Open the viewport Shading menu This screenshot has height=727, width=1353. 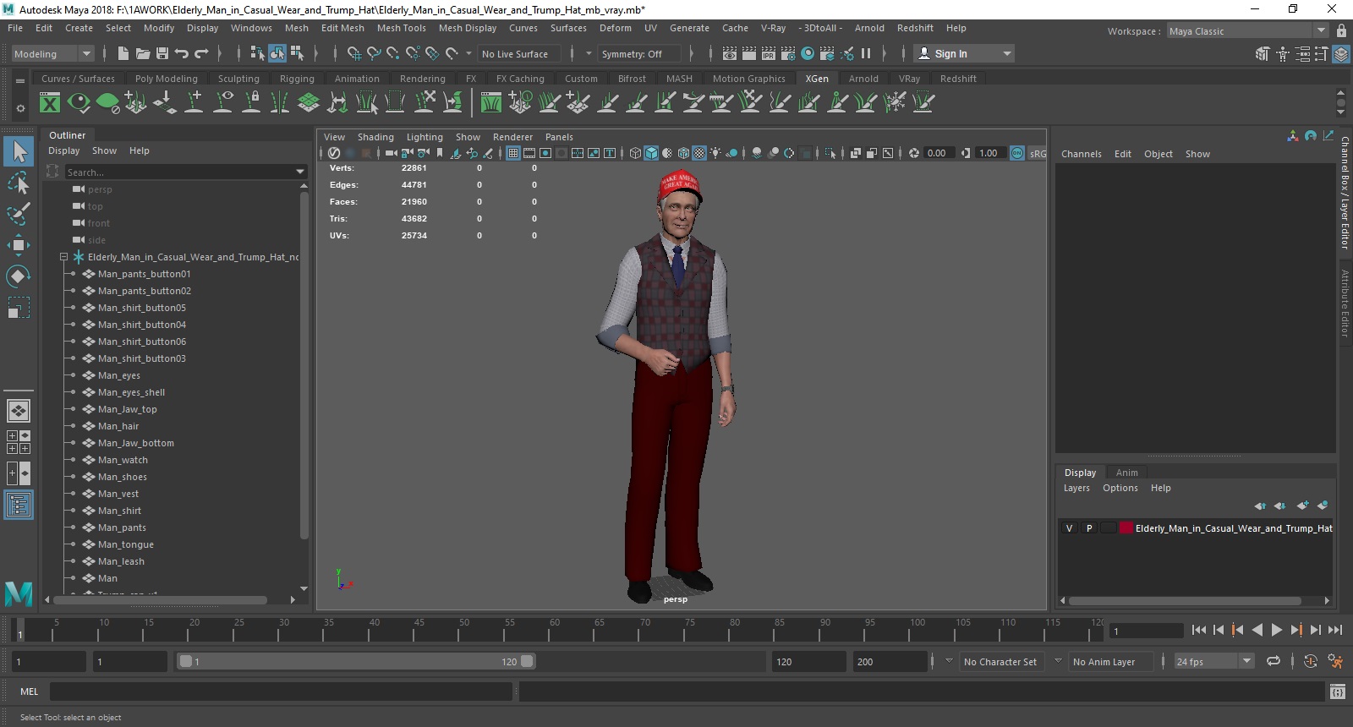(x=375, y=137)
